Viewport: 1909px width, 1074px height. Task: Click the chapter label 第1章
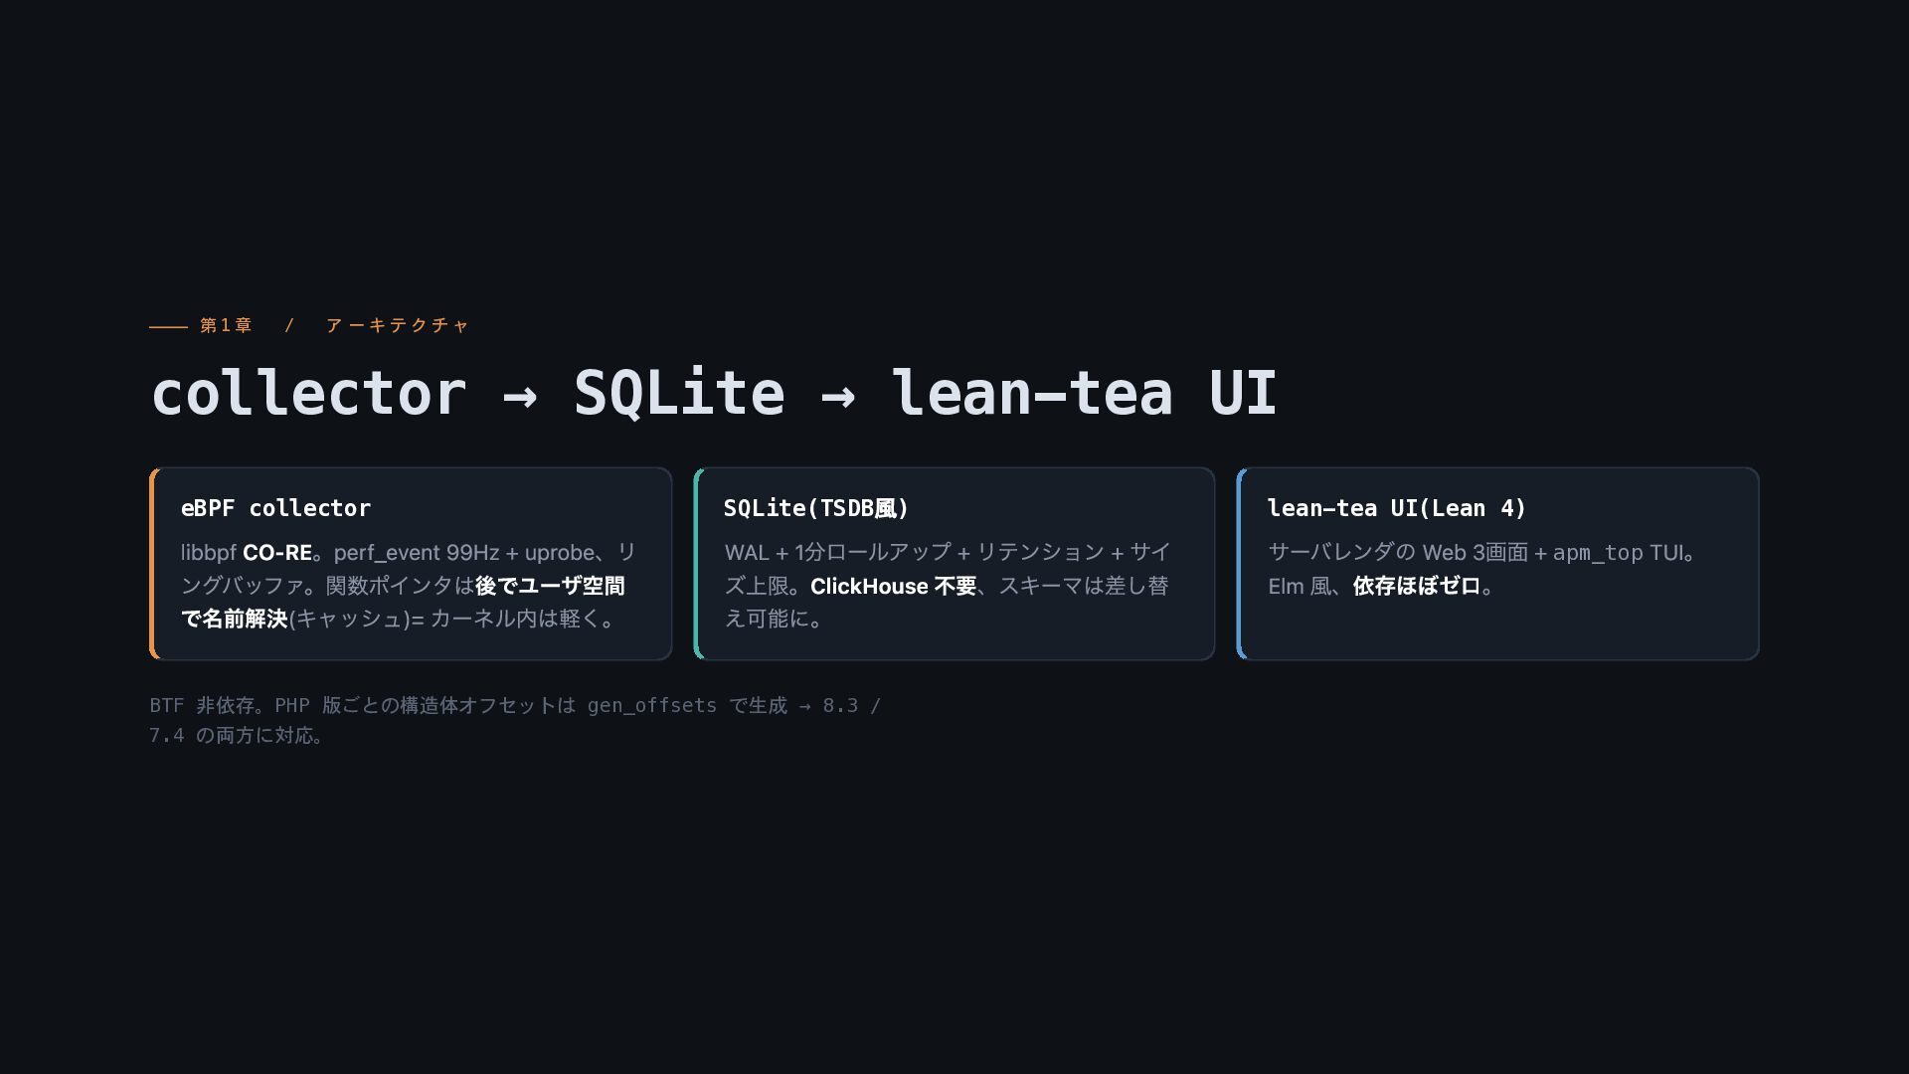pos(226,325)
